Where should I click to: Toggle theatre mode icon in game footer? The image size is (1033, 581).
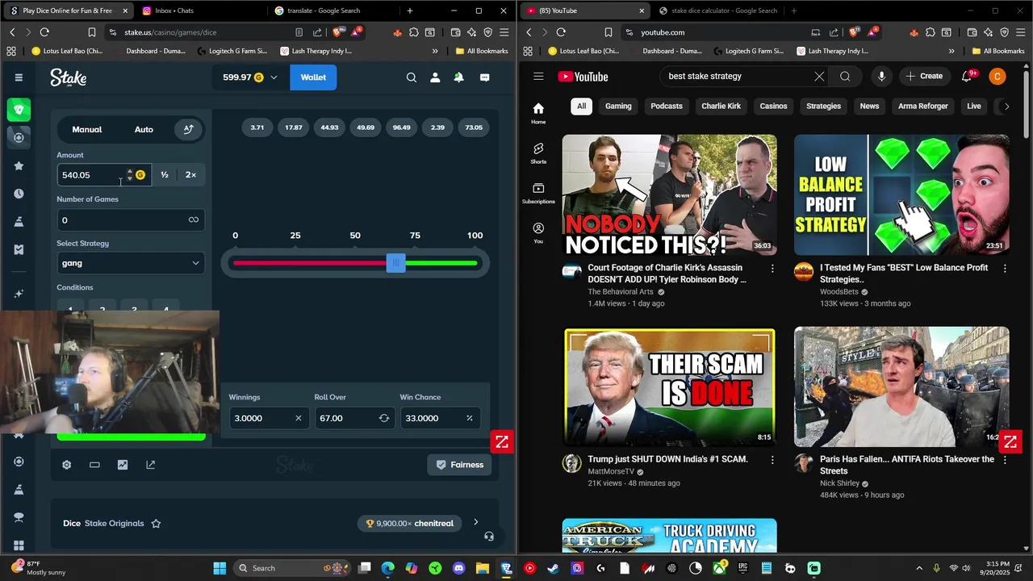pyautogui.click(x=94, y=465)
